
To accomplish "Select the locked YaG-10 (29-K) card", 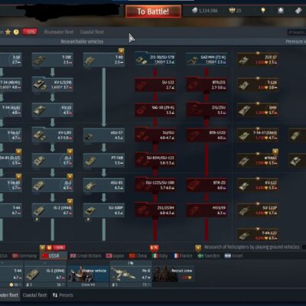I will pos(155,110).
